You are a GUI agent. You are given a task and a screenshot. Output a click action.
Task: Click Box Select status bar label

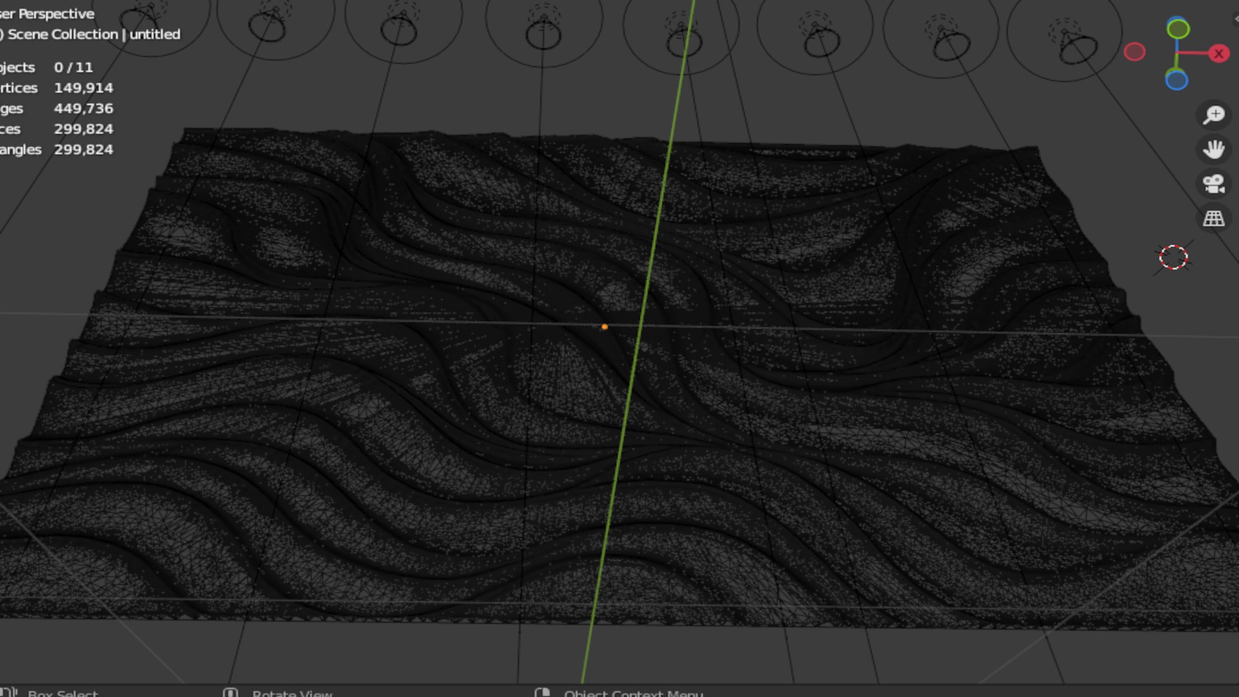pos(63,692)
